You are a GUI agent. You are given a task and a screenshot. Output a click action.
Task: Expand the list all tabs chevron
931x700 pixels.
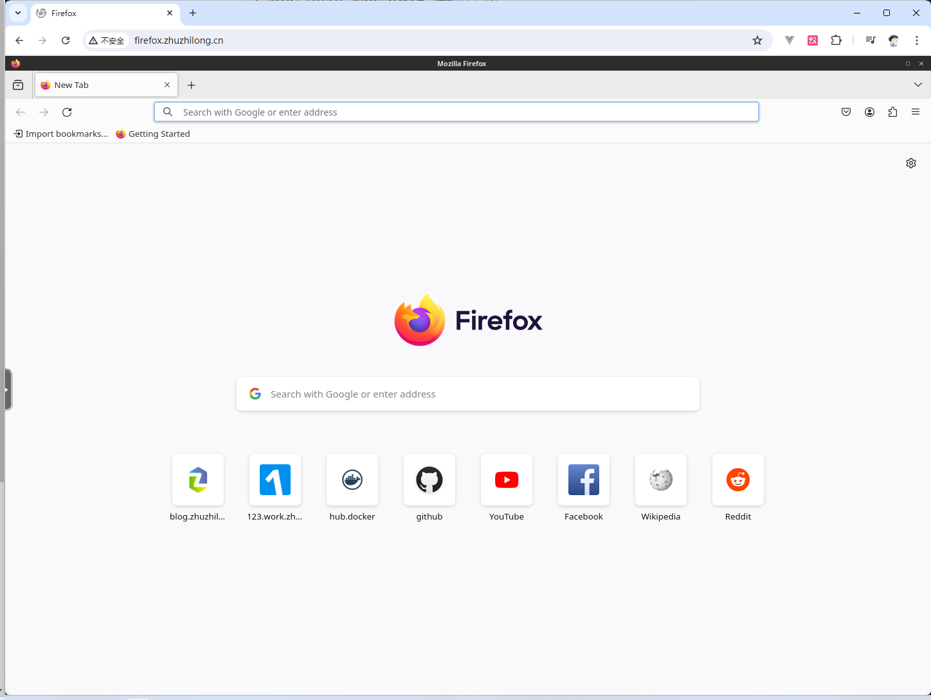918,85
